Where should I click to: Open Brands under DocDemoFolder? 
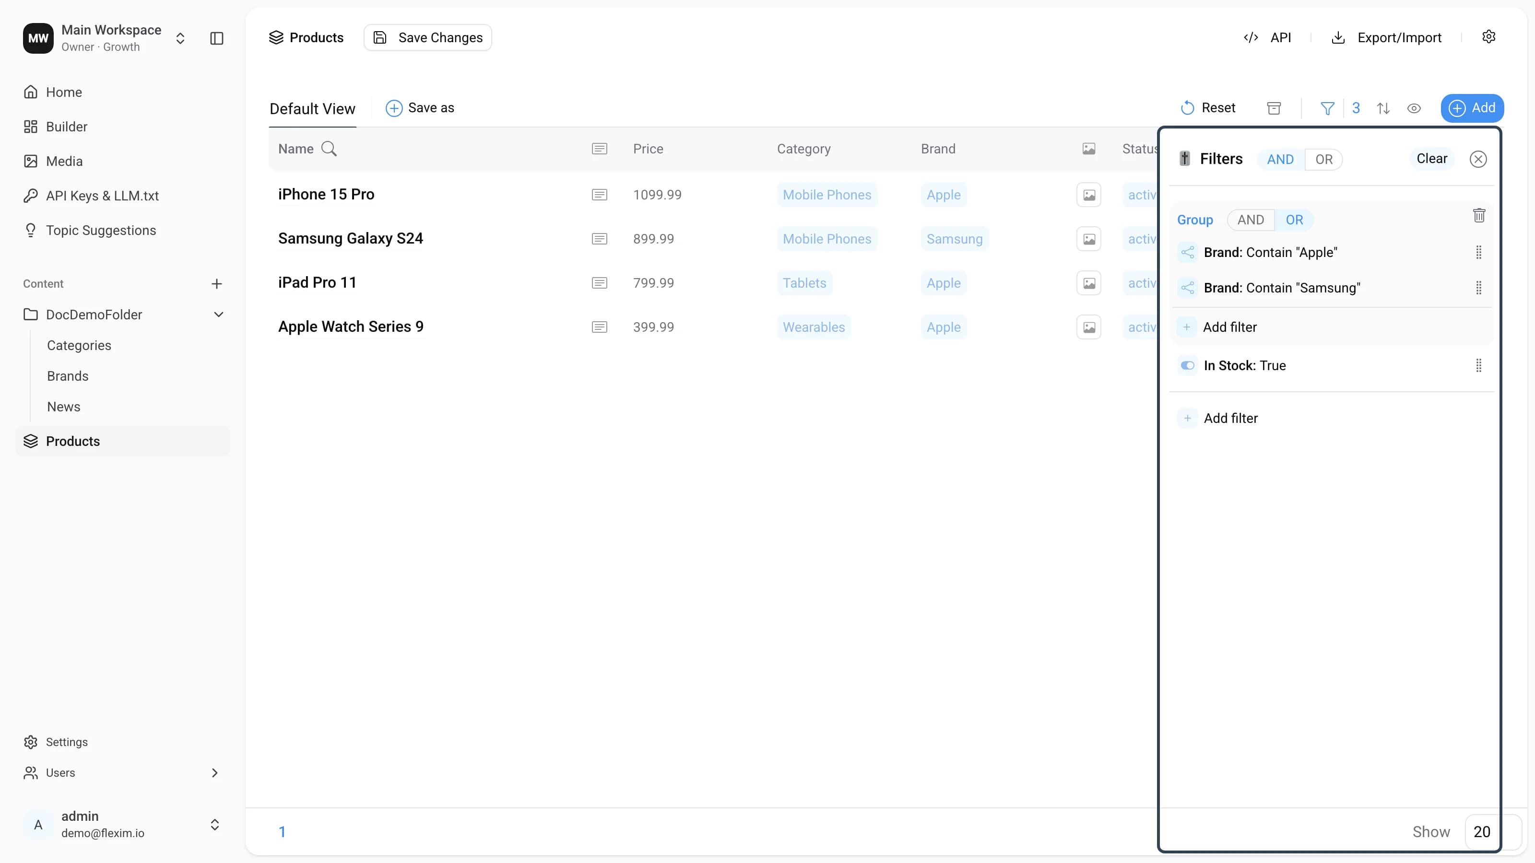point(67,376)
